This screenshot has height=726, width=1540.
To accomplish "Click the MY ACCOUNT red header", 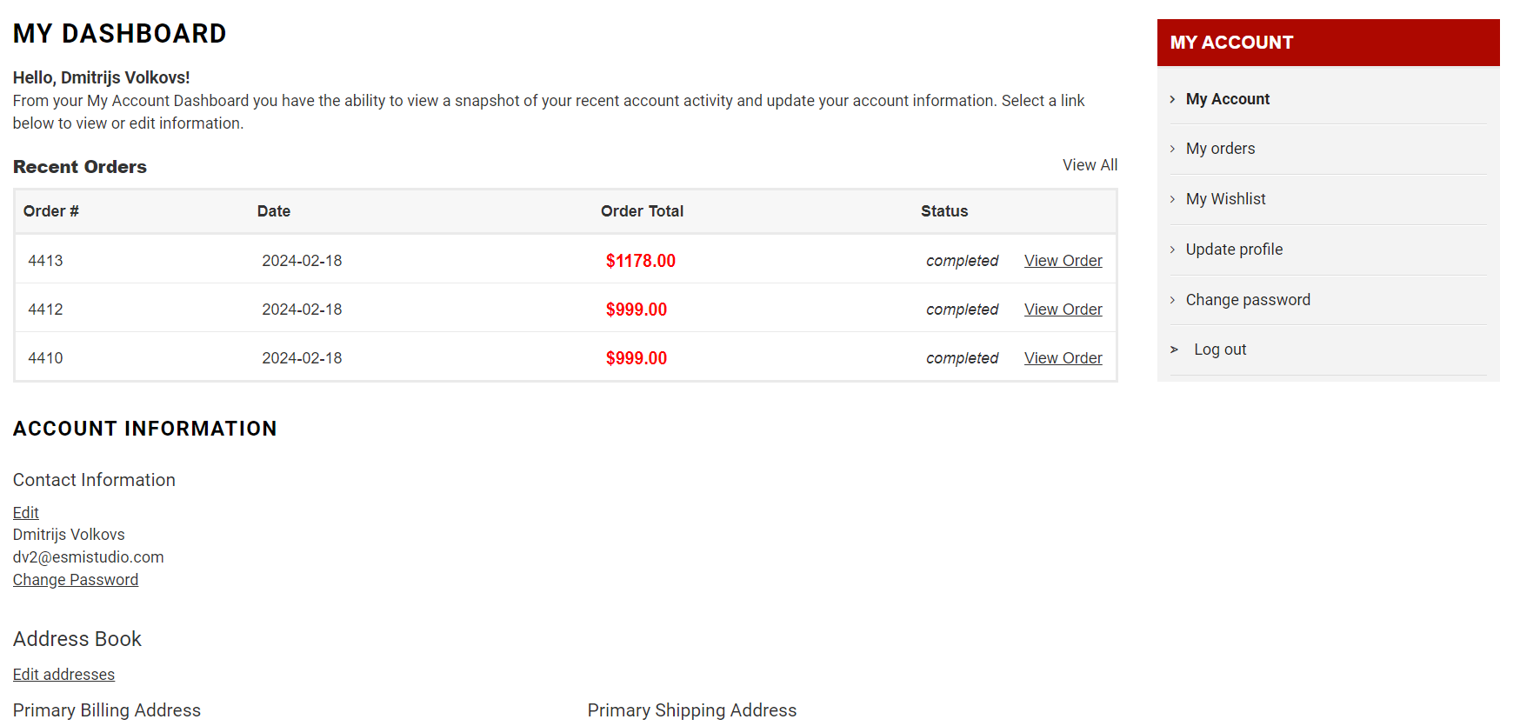I will tap(1327, 43).
